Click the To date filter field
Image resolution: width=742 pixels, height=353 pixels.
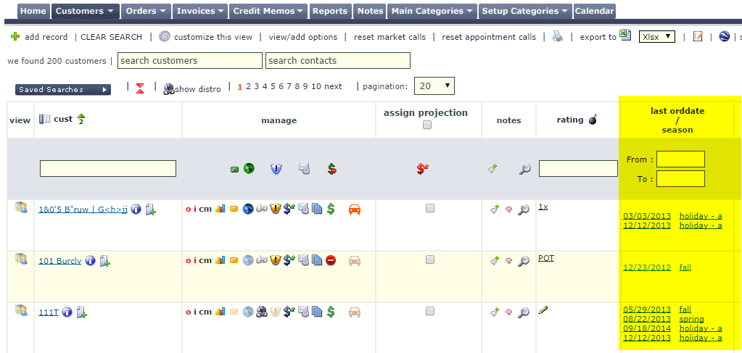pyautogui.click(x=680, y=178)
